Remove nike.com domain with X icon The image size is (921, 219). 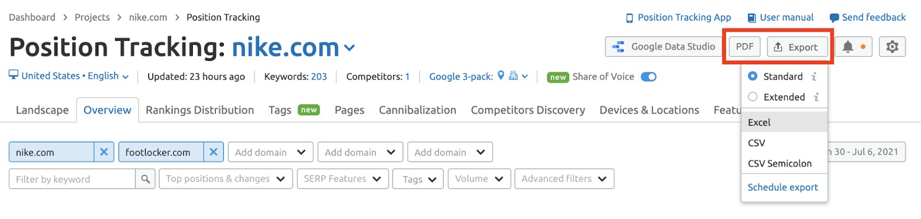(x=104, y=152)
